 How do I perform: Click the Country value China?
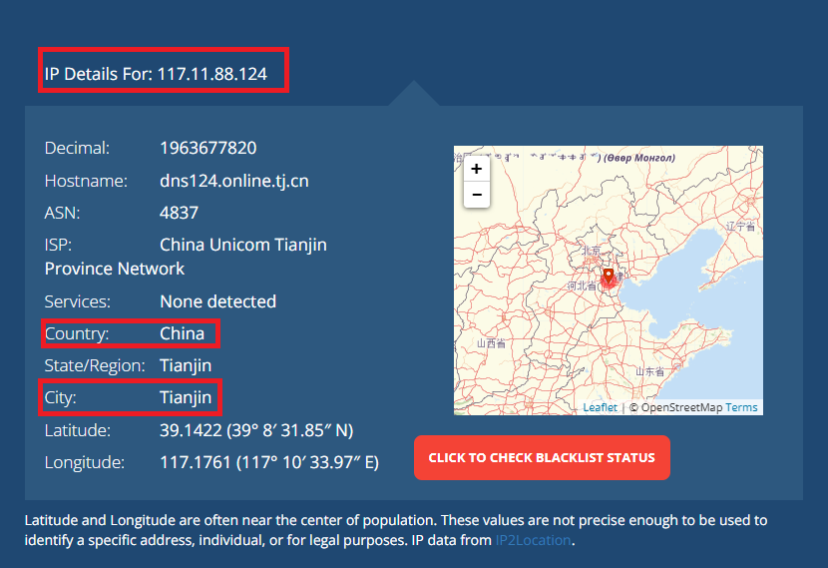tap(182, 333)
